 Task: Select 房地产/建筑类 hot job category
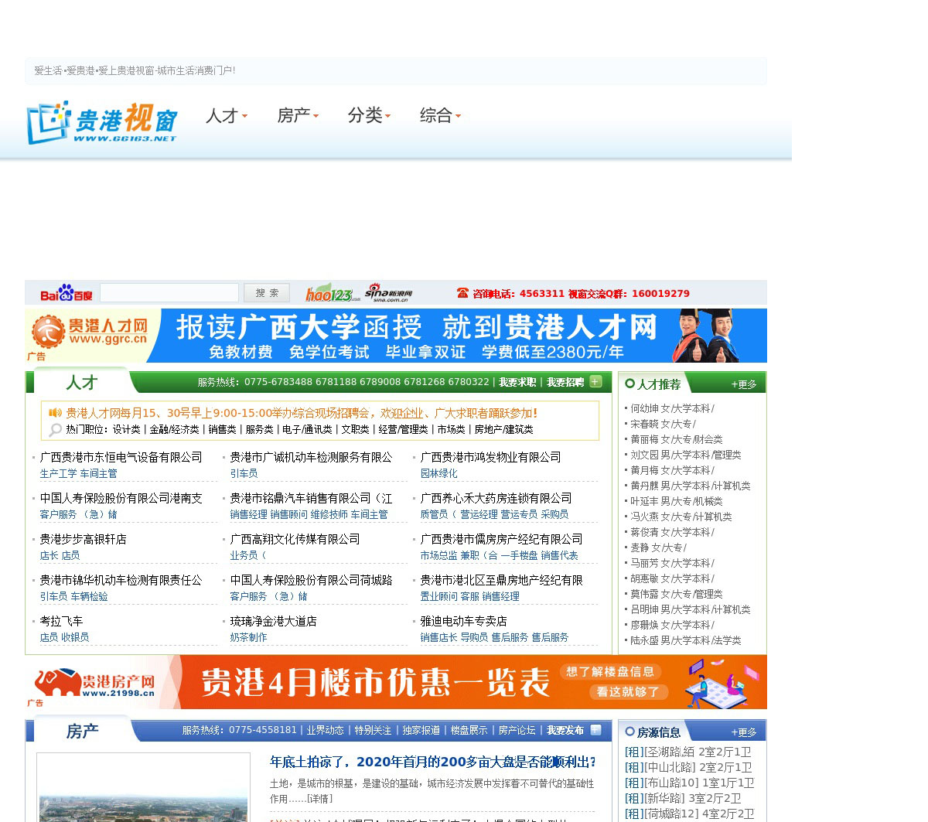coord(503,429)
